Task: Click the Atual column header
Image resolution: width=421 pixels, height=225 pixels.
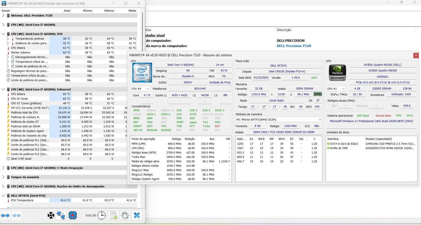Action: coord(67,11)
